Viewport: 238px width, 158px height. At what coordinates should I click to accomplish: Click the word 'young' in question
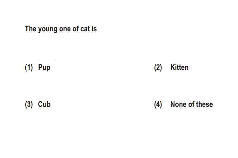tap(48, 29)
